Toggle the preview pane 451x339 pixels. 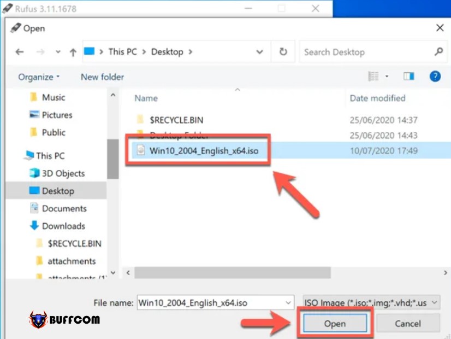(x=409, y=77)
